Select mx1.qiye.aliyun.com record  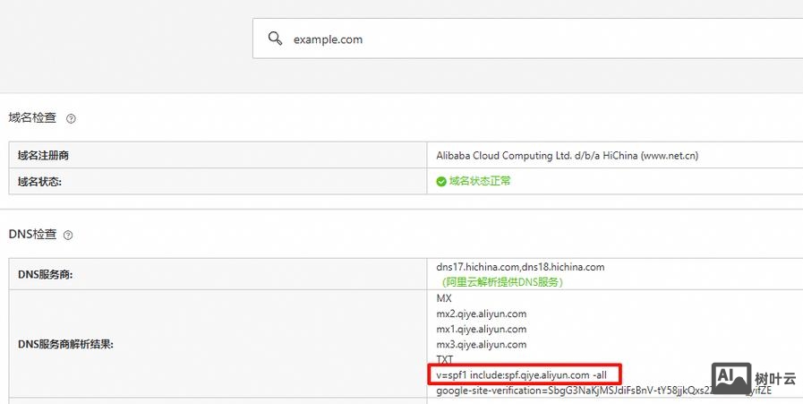pos(482,329)
